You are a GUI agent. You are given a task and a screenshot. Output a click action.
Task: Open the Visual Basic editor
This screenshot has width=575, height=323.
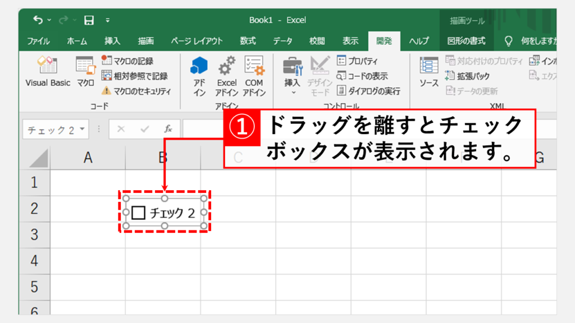(x=48, y=72)
